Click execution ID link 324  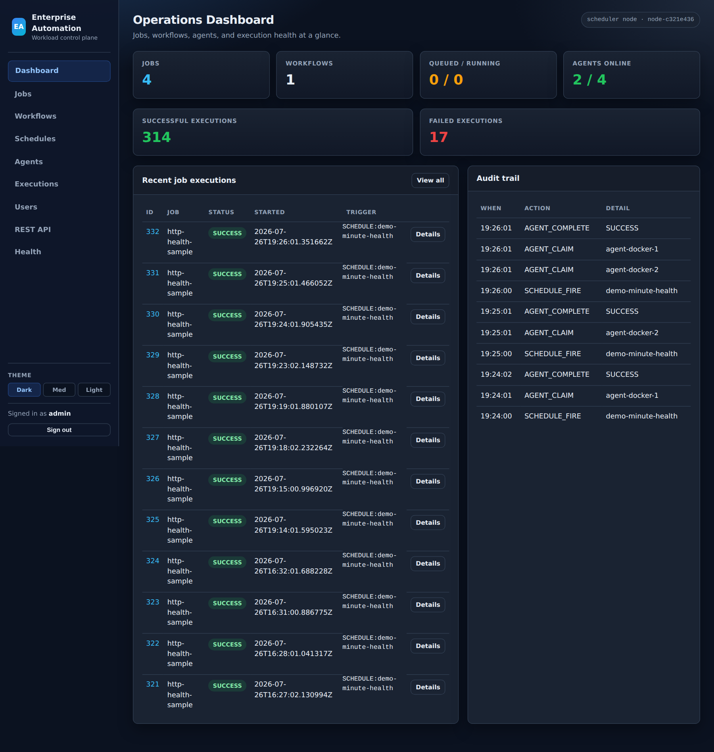point(152,561)
